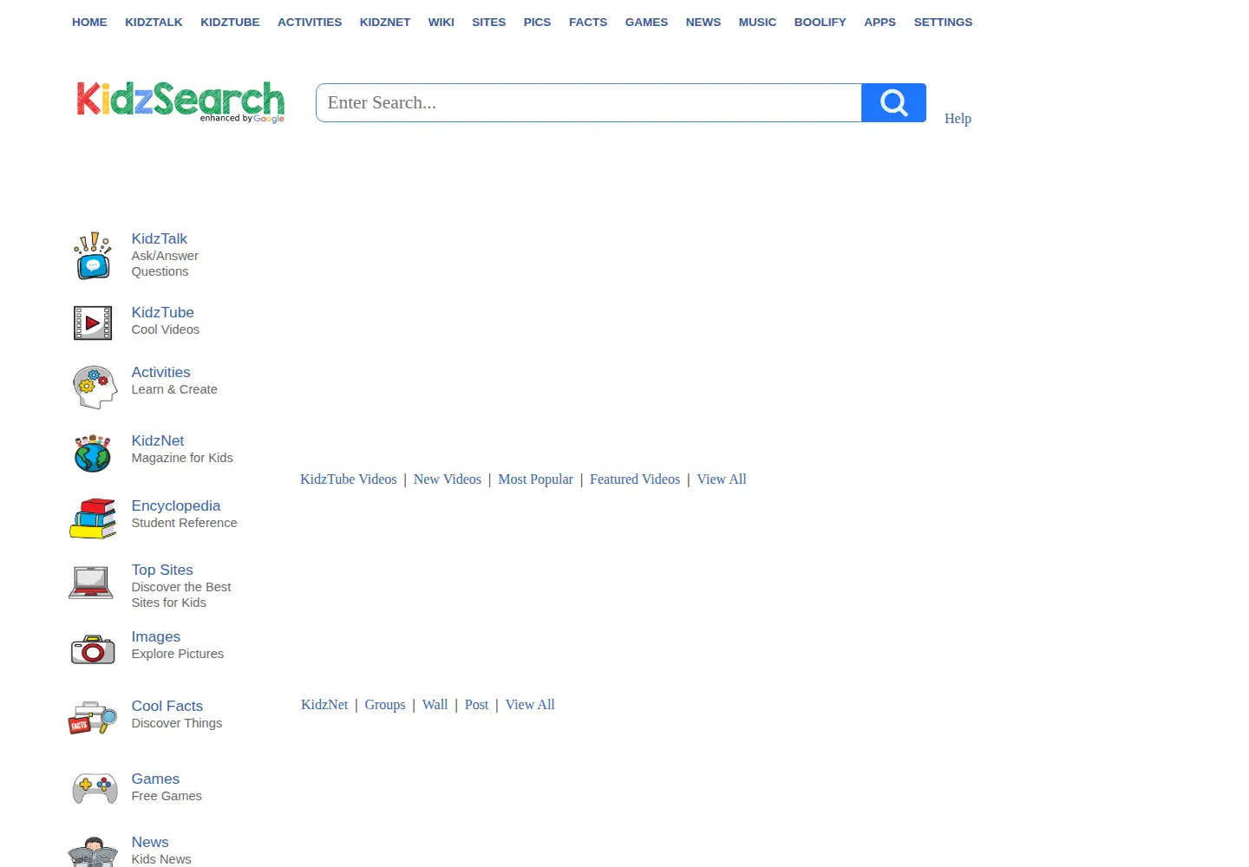The height and width of the screenshot is (867, 1249).
Task: Open SETTINGS in the top menu
Action: 943,23
